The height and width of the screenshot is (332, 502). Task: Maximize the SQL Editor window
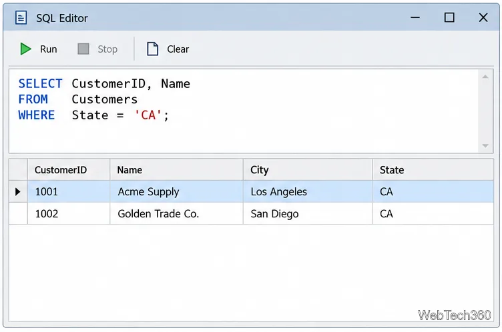click(449, 17)
